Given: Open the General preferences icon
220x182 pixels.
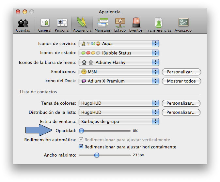Looking at the screenshot, I should point(45,24).
